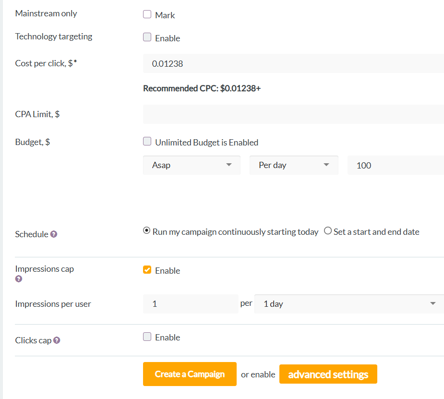The image size is (444, 399).
Task: Enable Technology targeting checkbox
Action: [x=147, y=37]
